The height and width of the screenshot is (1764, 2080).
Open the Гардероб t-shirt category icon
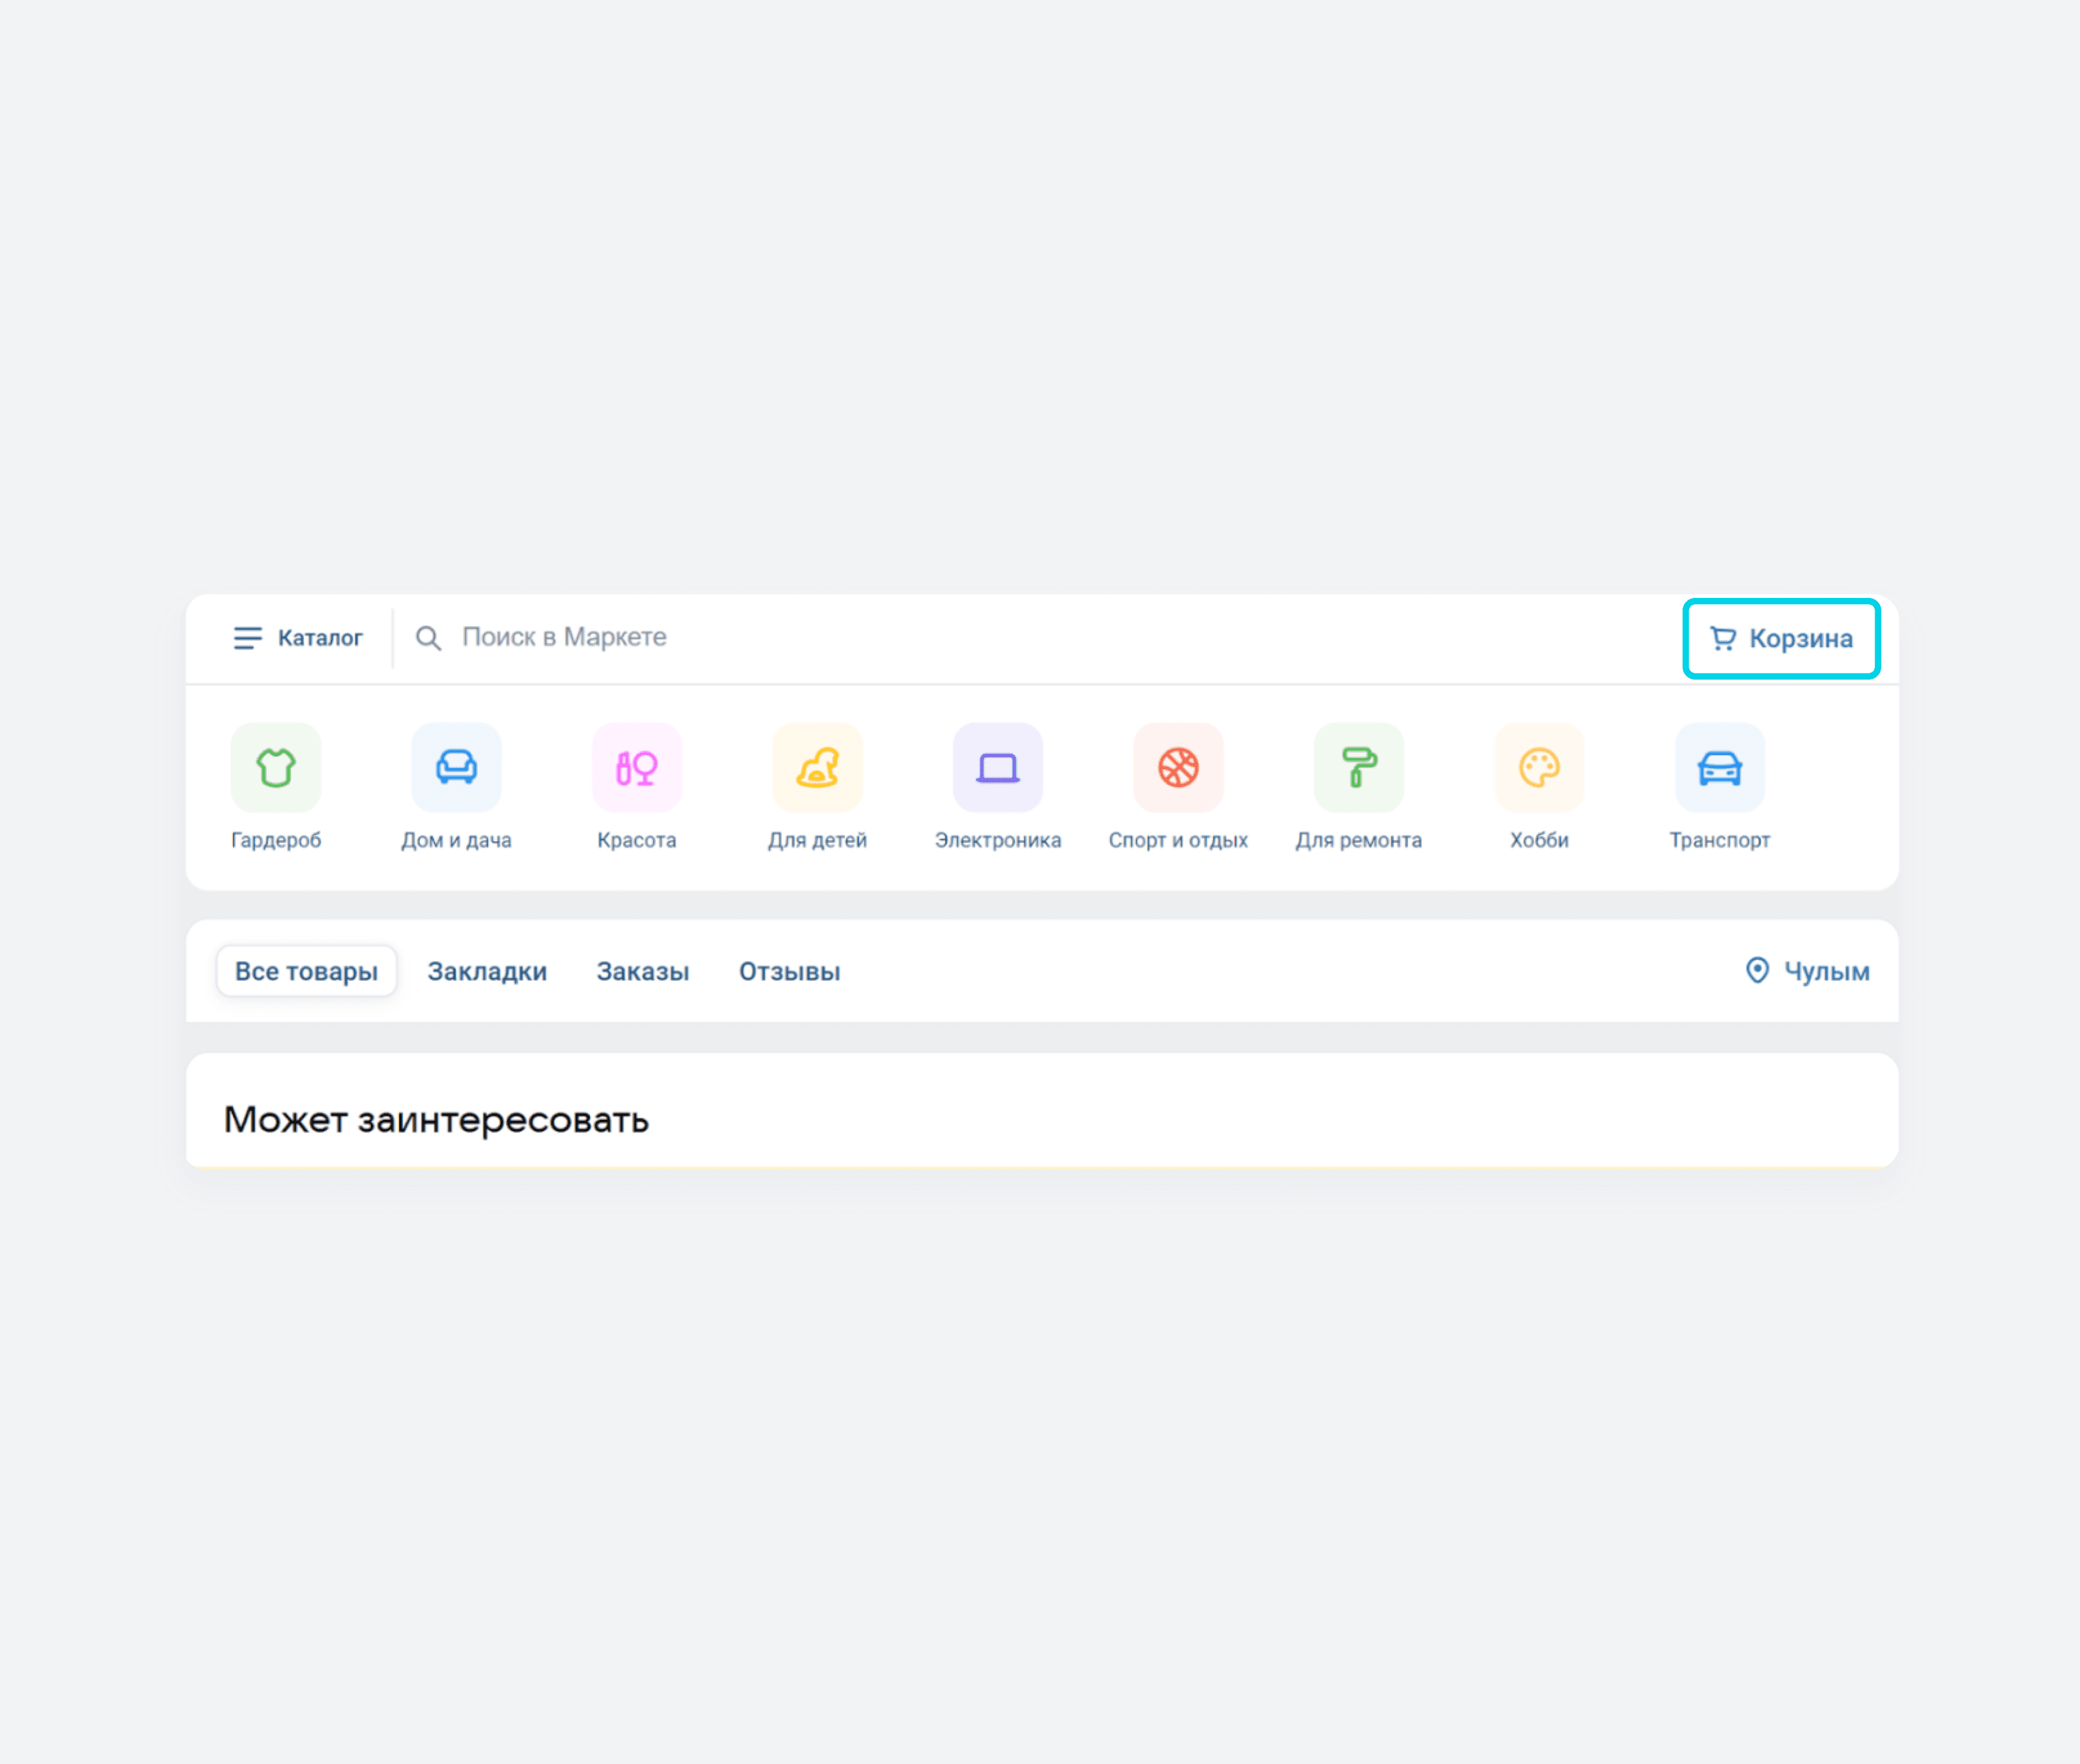point(276,767)
